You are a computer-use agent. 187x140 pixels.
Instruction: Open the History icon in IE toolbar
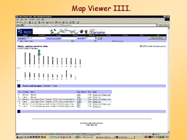click(x=63, y=22)
